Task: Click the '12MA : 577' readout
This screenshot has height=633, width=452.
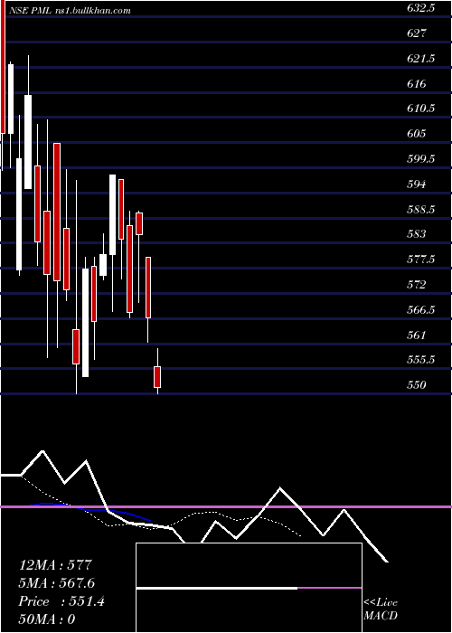Action: point(56,564)
